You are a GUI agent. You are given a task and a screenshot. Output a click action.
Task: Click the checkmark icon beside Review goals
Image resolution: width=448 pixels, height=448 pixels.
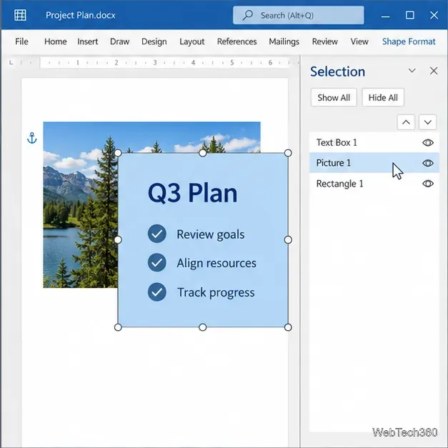tap(157, 234)
